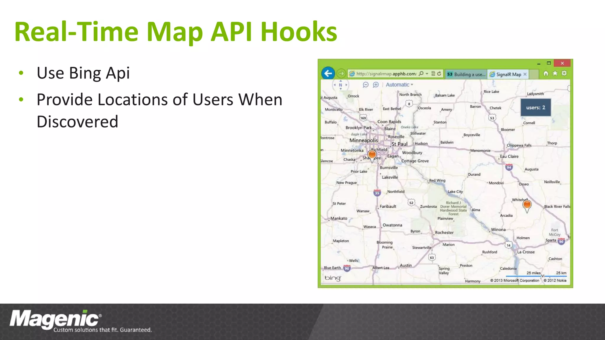Refresh the page with reload icon
Viewport: 605px width, 340px height.
pos(439,73)
